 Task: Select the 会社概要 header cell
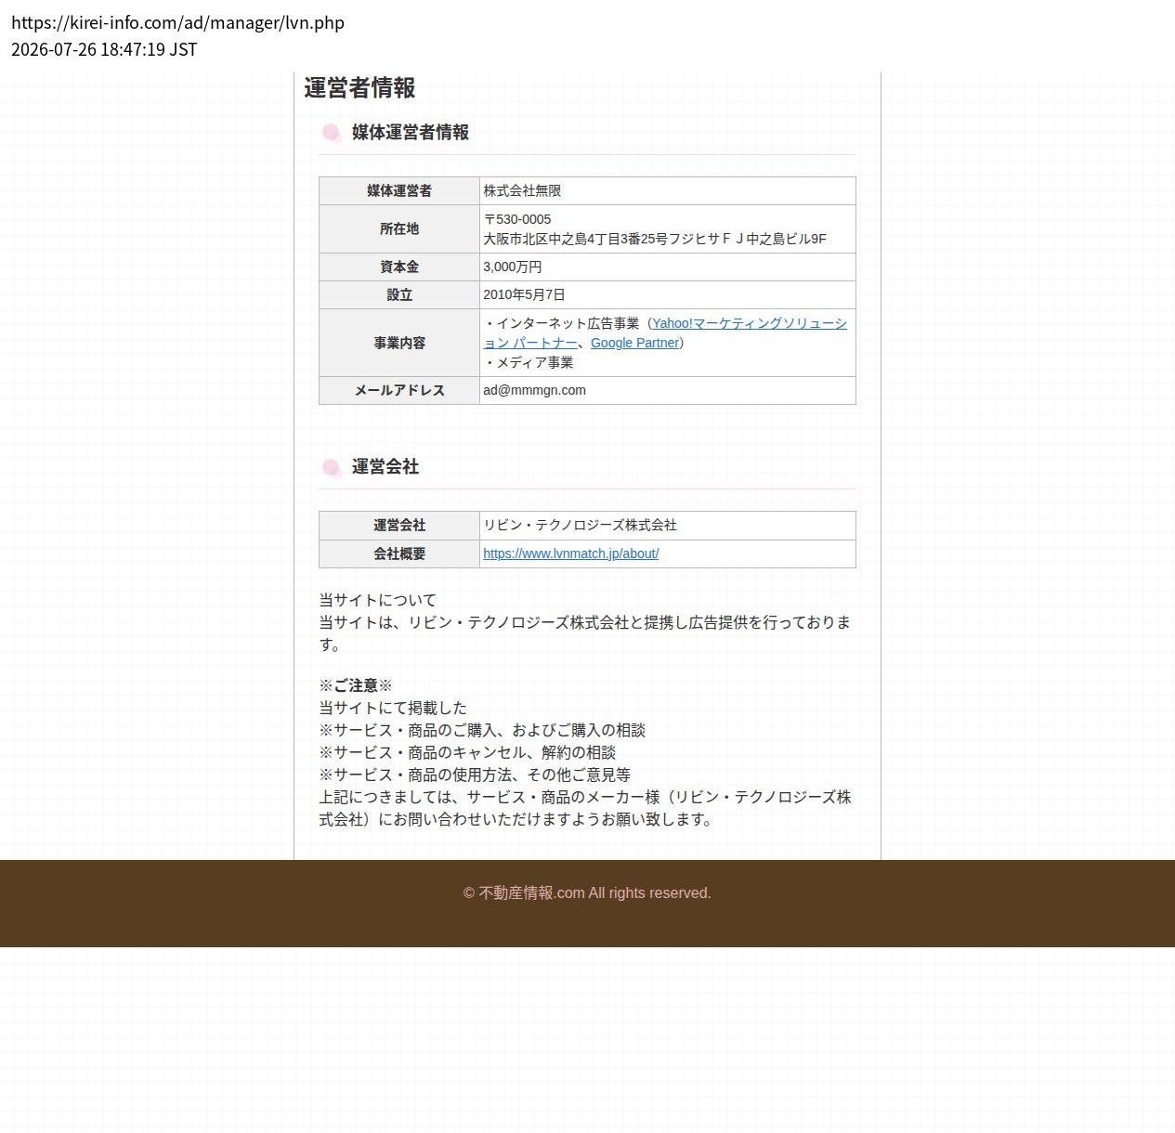399,553
